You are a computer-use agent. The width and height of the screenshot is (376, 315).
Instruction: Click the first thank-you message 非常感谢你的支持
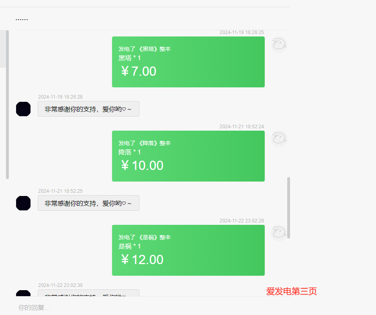coord(88,109)
